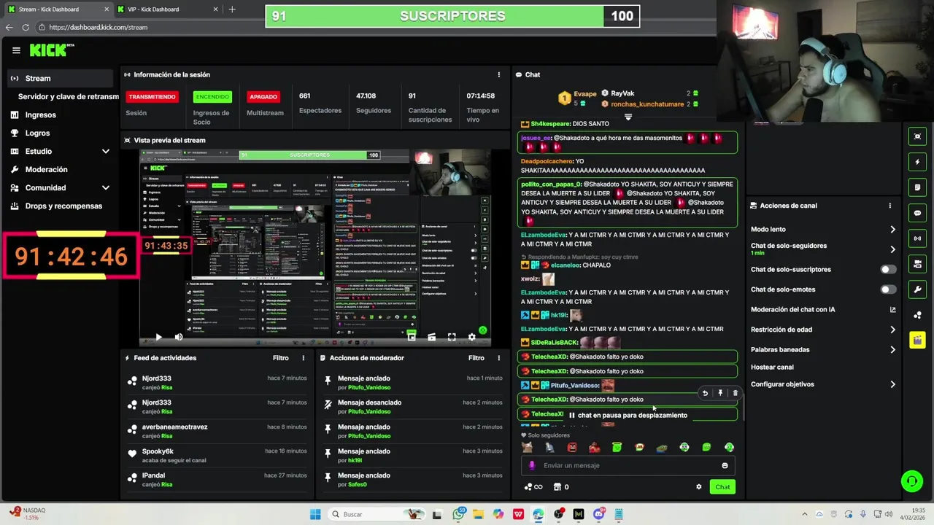The height and width of the screenshot is (525, 934).
Task: Open the Filtro dropdown in Feed de actividades
Action: [x=280, y=358]
